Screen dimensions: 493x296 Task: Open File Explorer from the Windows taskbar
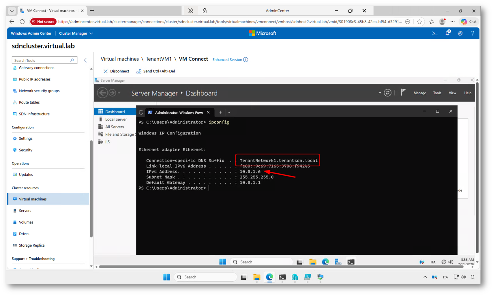256,277
